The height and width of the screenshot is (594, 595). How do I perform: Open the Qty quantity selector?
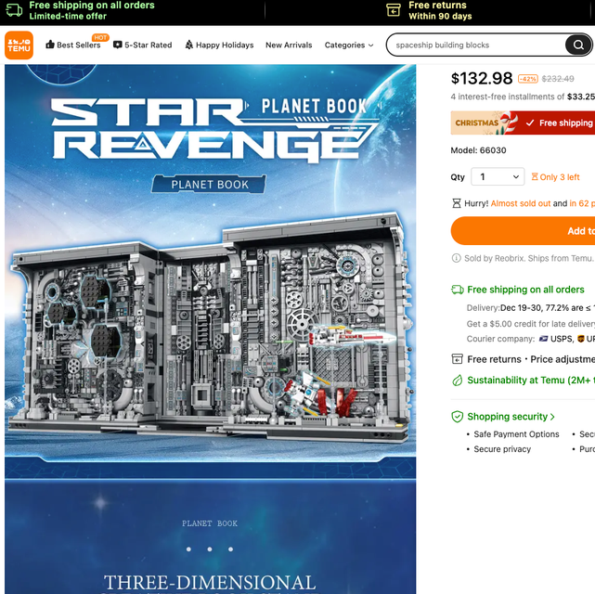[x=498, y=176]
